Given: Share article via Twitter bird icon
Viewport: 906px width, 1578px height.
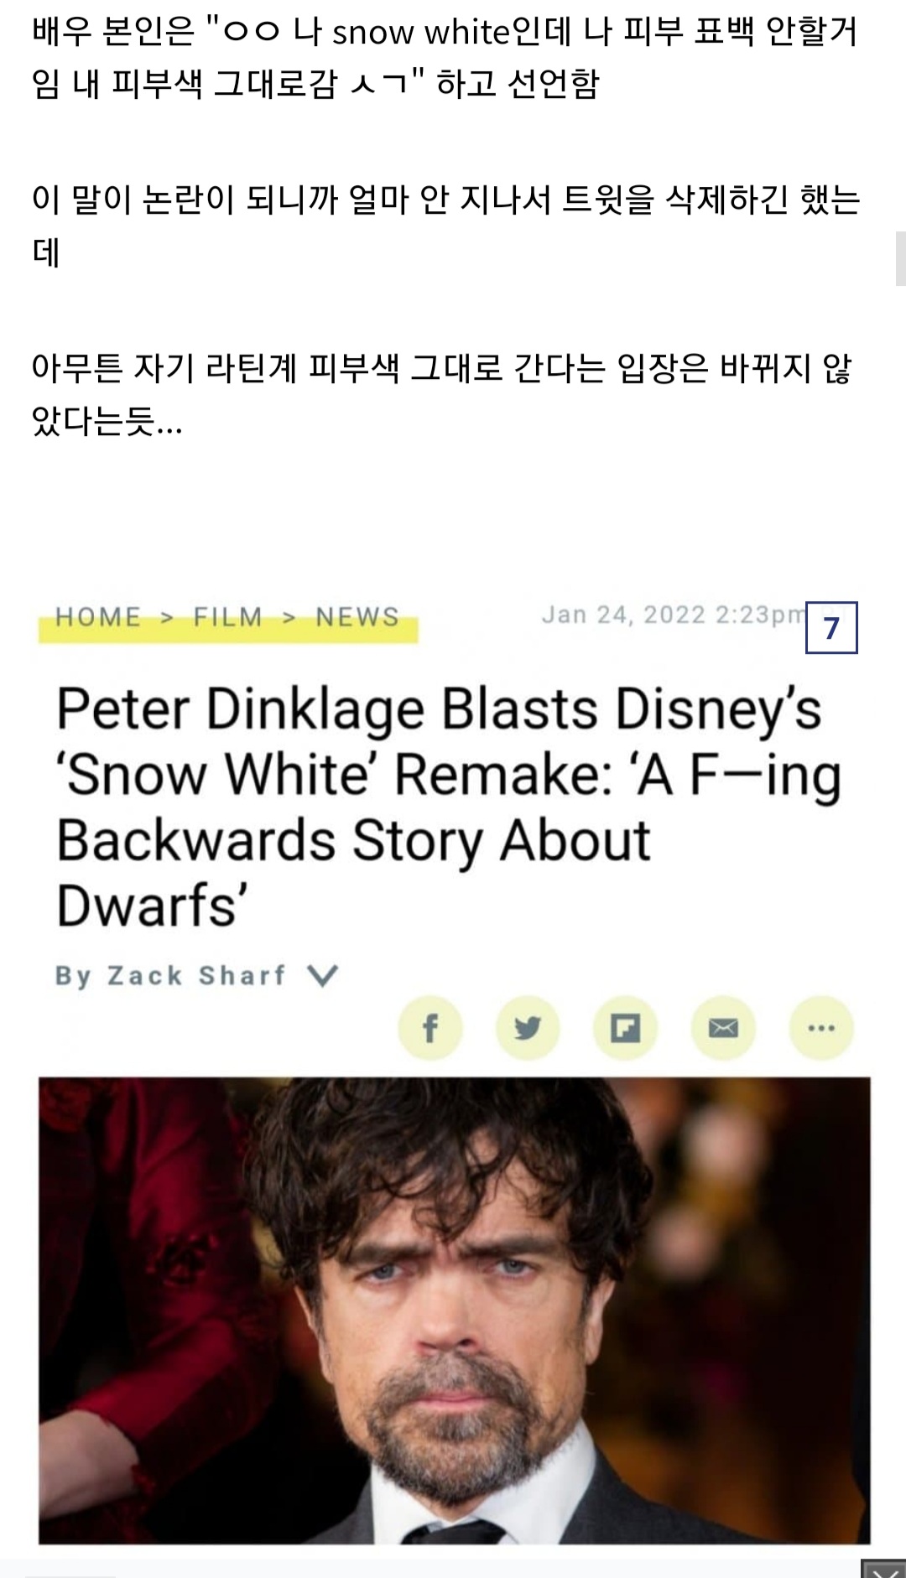Looking at the screenshot, I should 528,1028.
